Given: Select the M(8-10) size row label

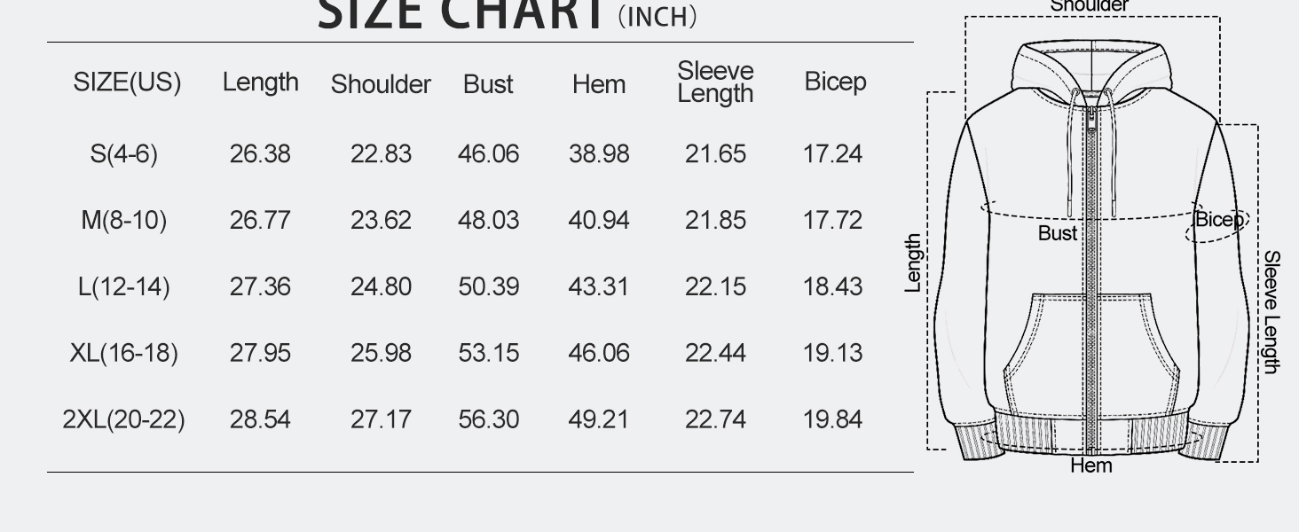Looking at the screenshot, I should (124, 220).
